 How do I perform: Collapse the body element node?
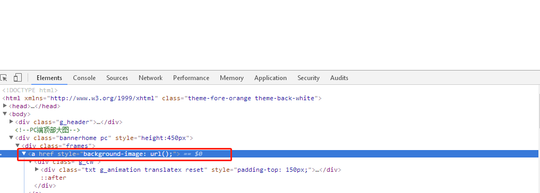pyautogui.click(x=5, y=114)
